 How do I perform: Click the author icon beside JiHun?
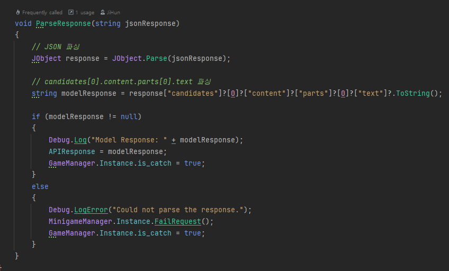coord(103,12)
